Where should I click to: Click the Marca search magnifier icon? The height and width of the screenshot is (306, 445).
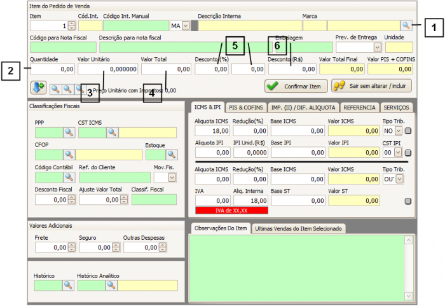point(406,26)
